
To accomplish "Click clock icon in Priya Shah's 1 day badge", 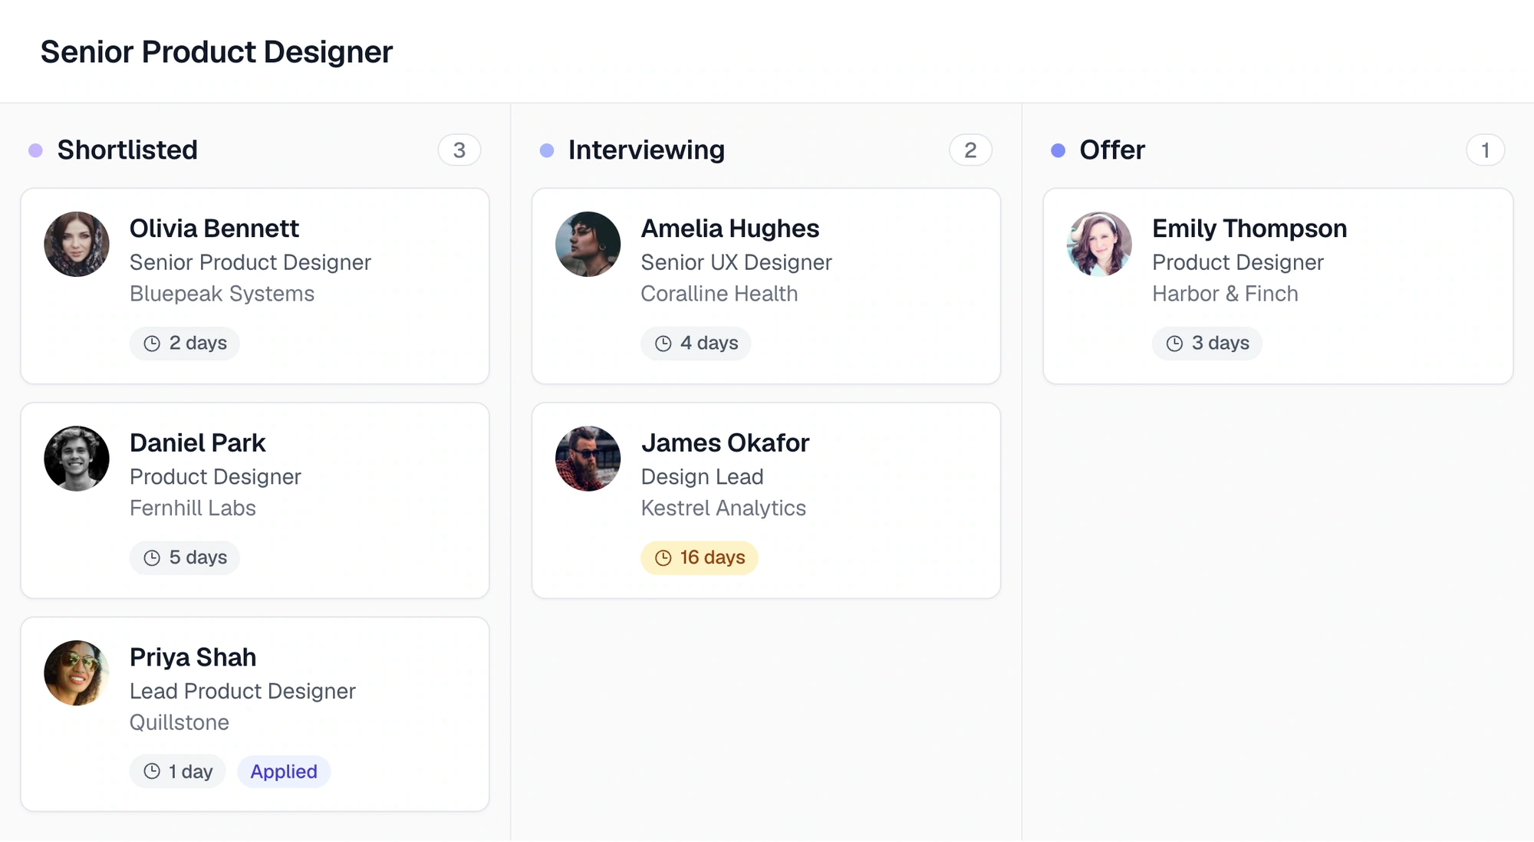I will click(152, 771).
